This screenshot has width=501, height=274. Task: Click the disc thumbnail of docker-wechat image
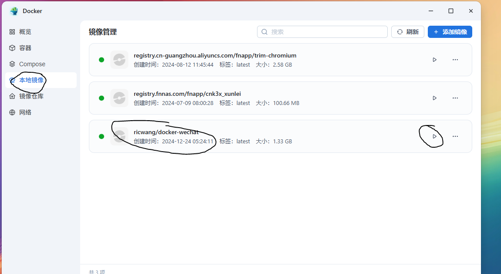coord(119,136)
